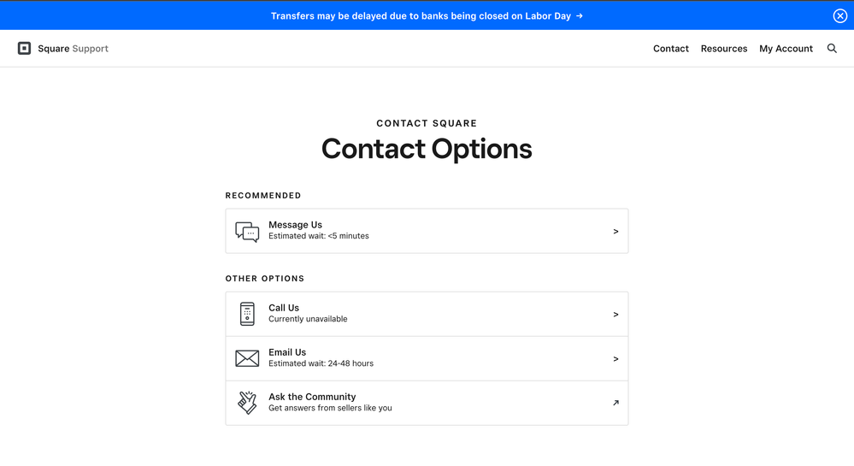Select the Call Us title text
The image size is (854, 466).
(x=284, y=308)
